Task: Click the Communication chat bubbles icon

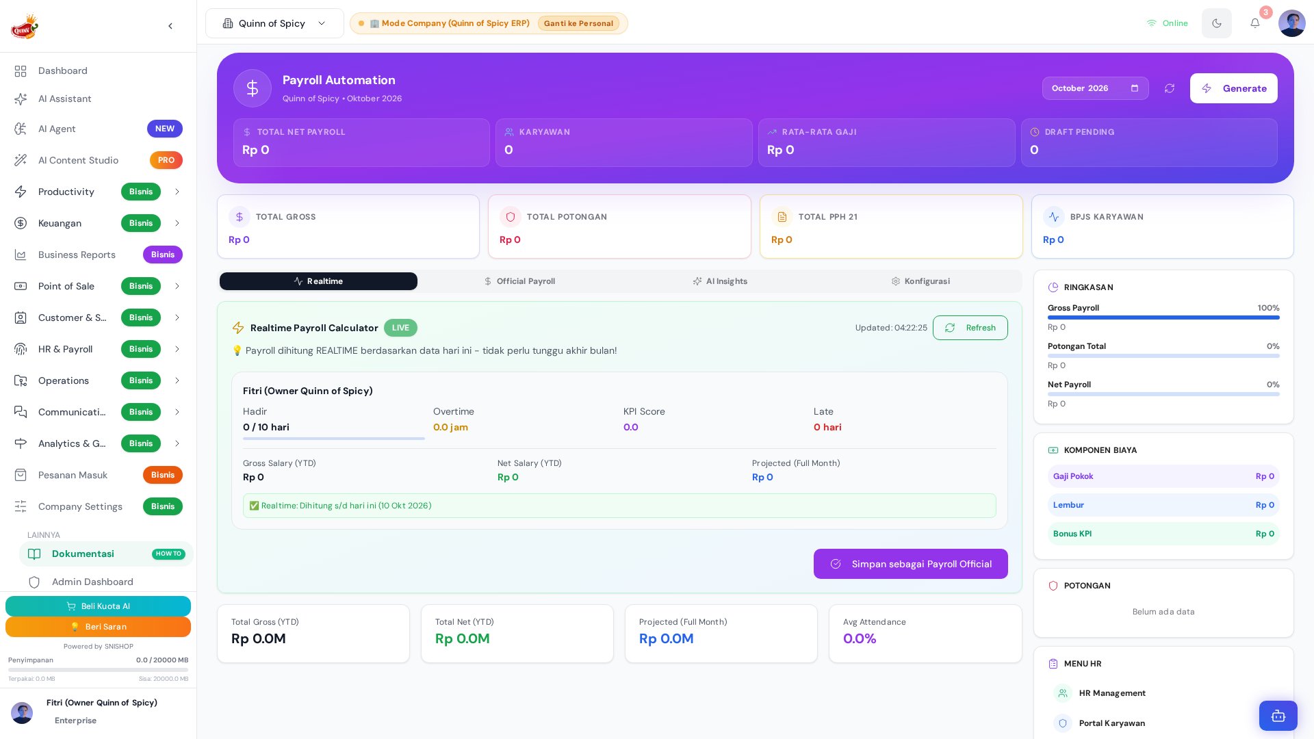Action: 21,412
